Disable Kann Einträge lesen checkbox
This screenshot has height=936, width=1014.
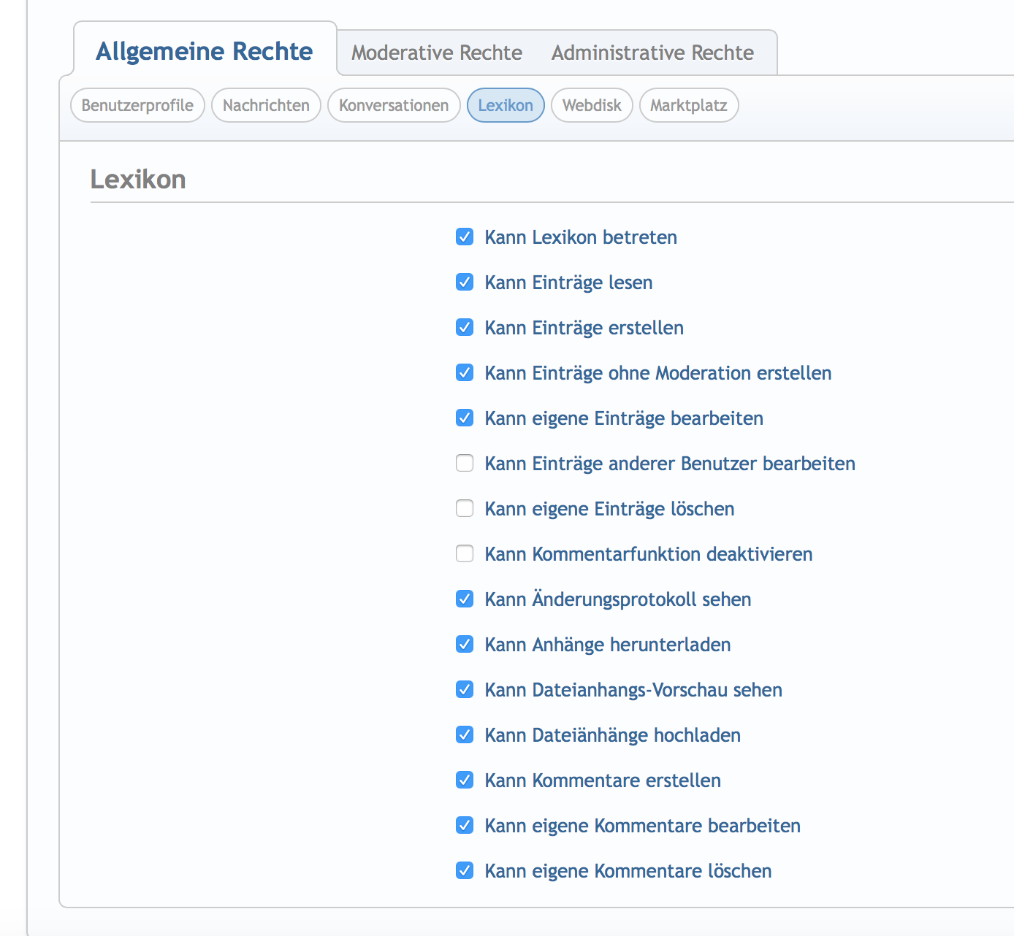tap(465, 282)
